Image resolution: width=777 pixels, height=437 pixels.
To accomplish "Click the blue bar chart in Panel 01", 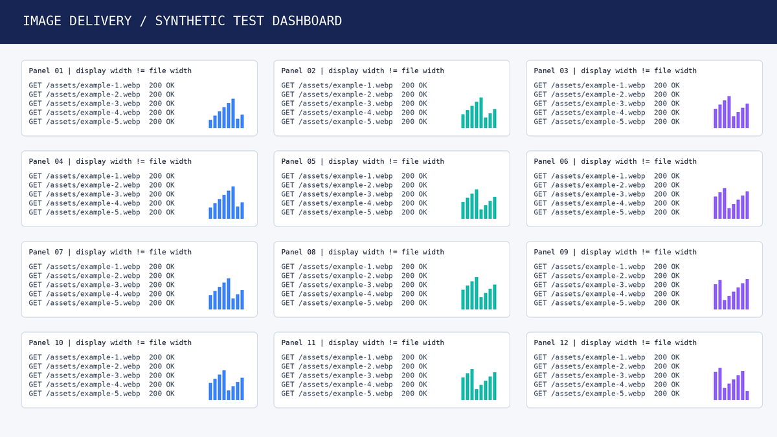I will coord(226,113).
